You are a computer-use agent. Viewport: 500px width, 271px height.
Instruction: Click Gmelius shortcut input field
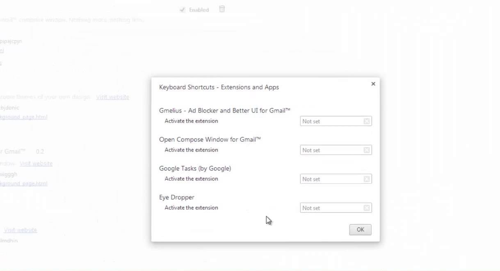point(336,121)
